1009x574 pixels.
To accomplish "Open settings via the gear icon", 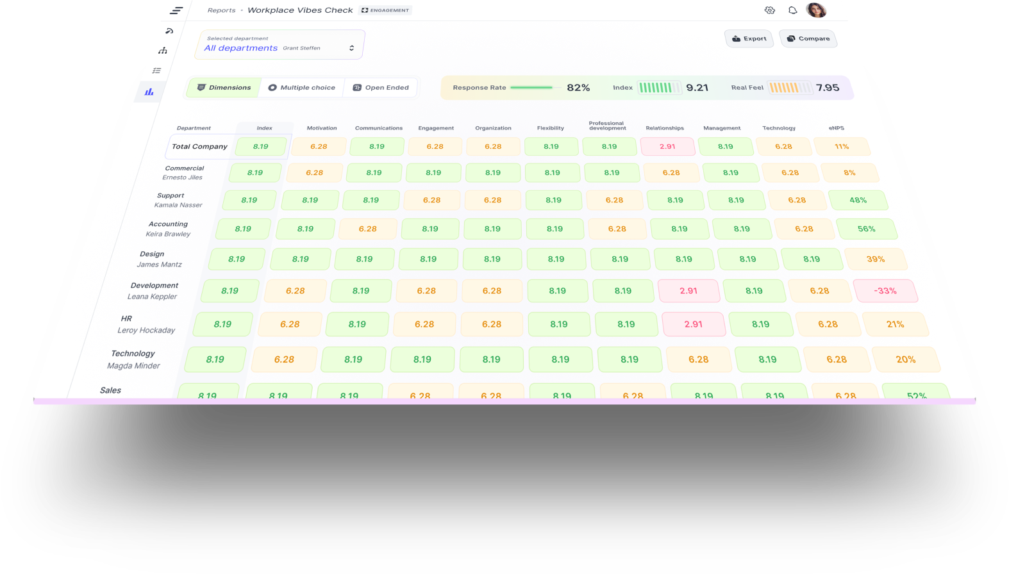I will pyautogui.click(x=769, y=10).
